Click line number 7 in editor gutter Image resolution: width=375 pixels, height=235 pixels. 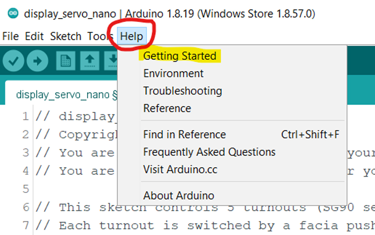(25, 226)
